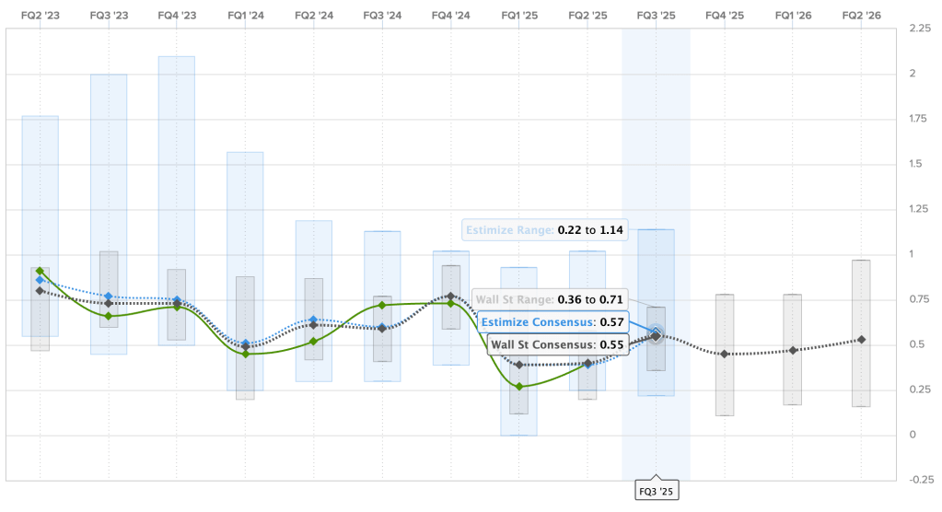
Task: Select the Estimize Range 0.22 to 1.14 label
Action: click(545, 230)
